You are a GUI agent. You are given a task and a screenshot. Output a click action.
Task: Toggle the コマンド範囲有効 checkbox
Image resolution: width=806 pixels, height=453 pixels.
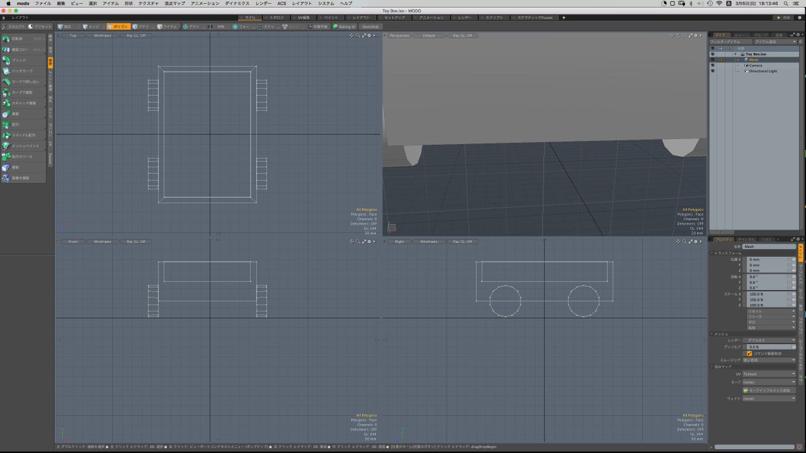click(750, 353)
